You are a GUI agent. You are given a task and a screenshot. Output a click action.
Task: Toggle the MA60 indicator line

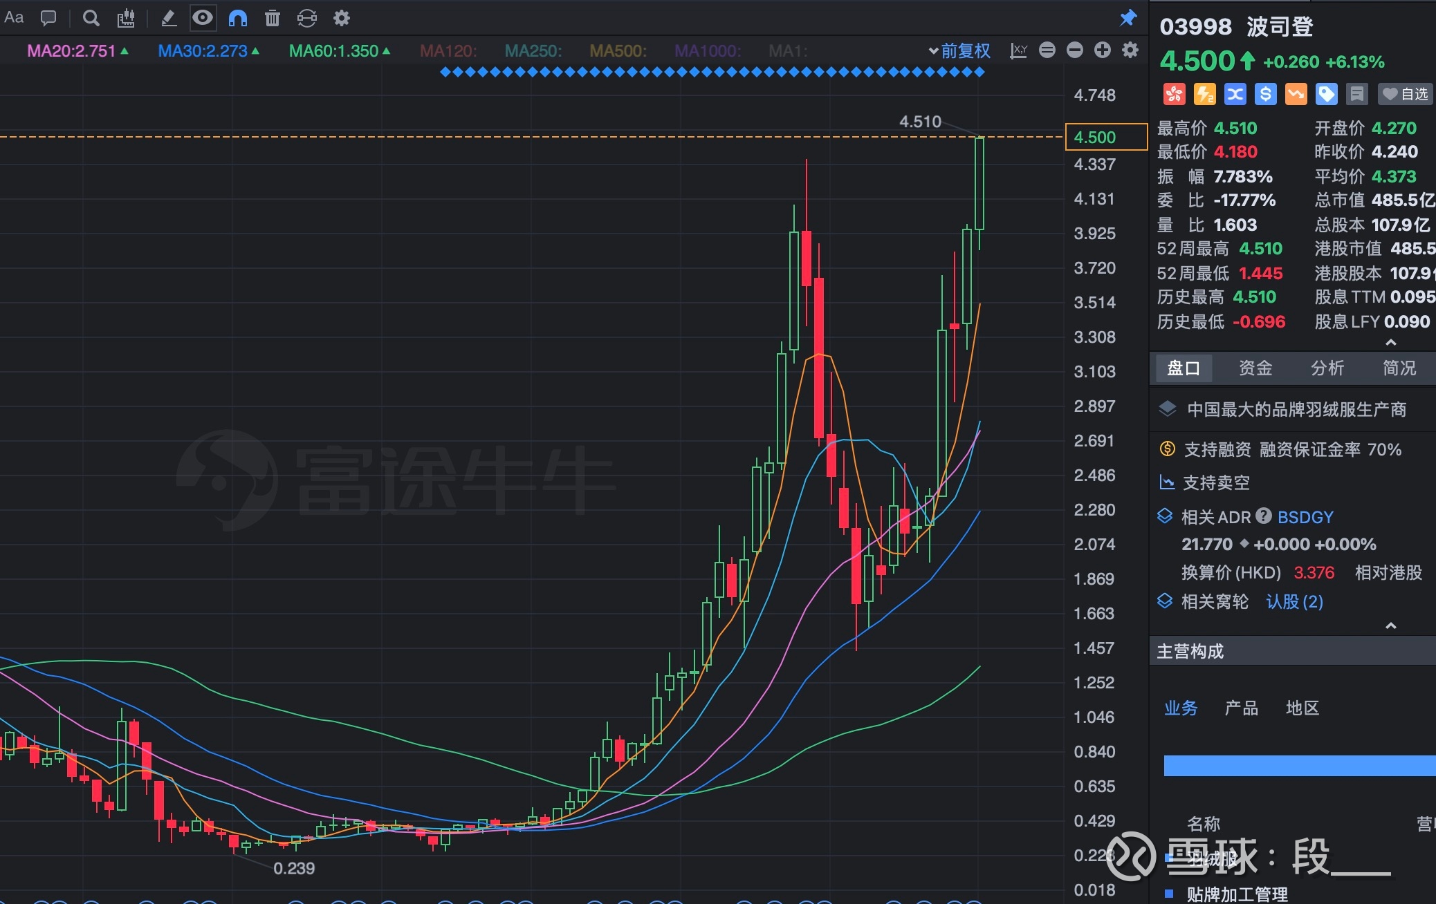coord(340,51)
